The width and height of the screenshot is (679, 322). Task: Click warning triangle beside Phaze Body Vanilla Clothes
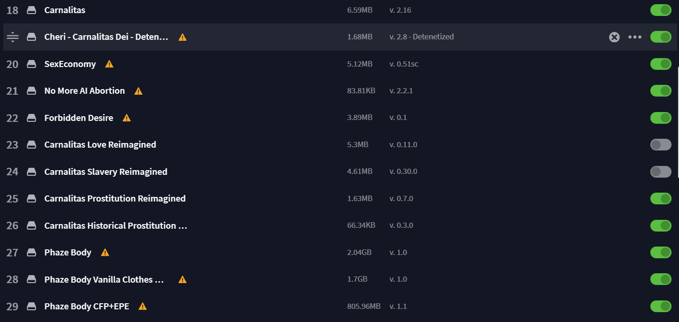[183, 279]
